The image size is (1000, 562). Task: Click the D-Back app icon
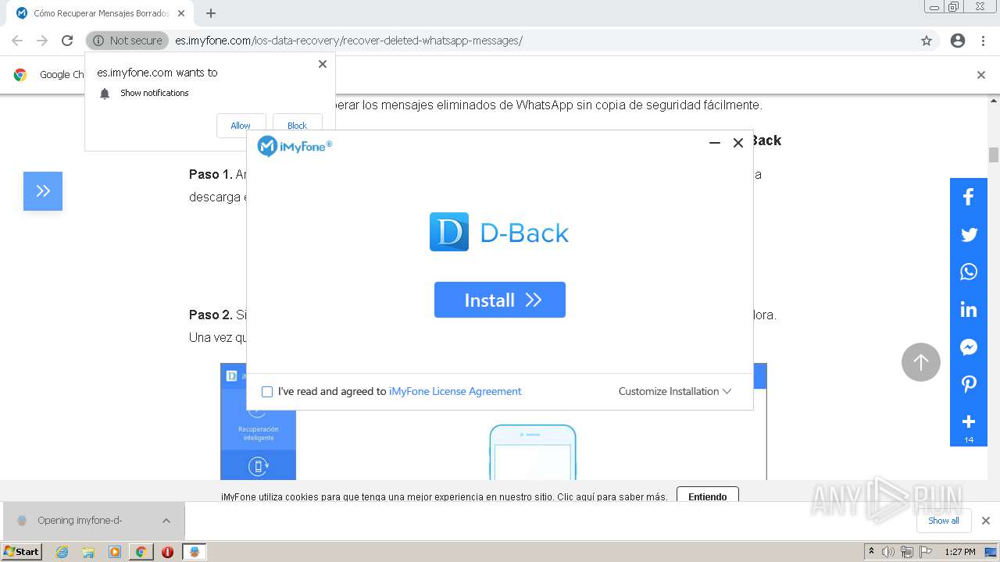(x=449, y=232)
